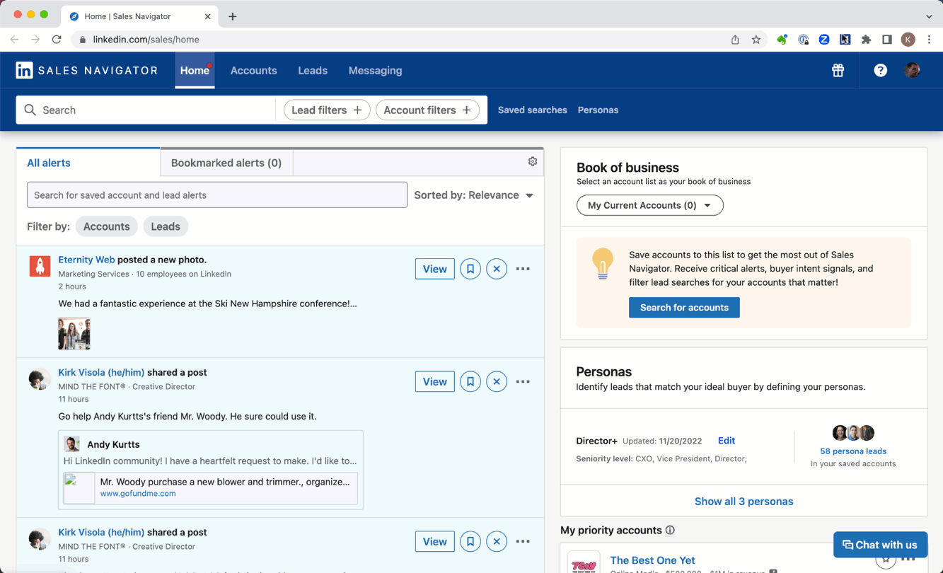Click the browser reload button
943x573 pixels.
pos(57,40)
